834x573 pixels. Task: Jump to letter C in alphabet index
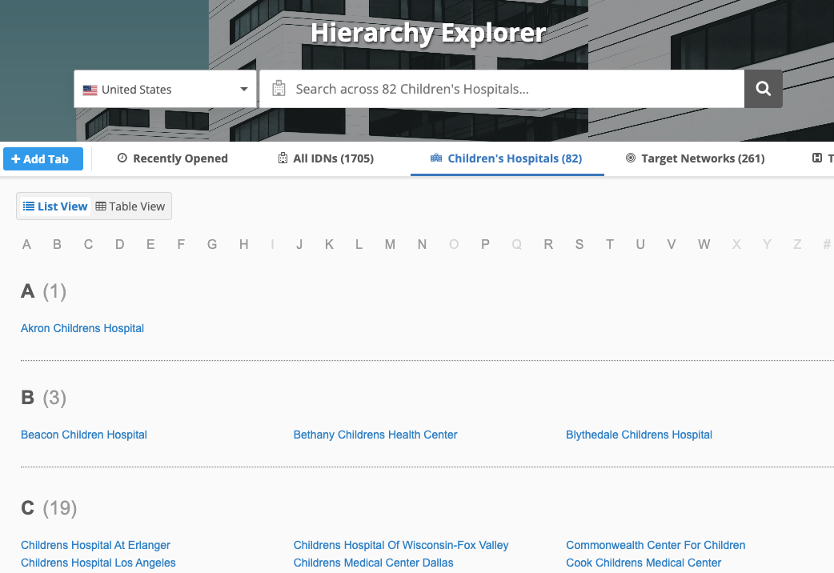click(x=88, y=245)
